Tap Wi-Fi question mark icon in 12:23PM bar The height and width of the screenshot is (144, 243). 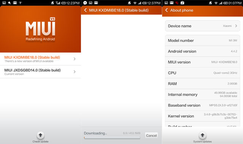(x=20, y=3)
